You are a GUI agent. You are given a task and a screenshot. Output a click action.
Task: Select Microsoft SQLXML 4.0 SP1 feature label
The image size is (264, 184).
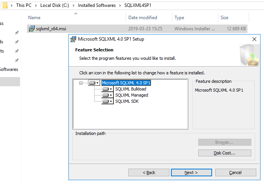[x=126, y=83]
